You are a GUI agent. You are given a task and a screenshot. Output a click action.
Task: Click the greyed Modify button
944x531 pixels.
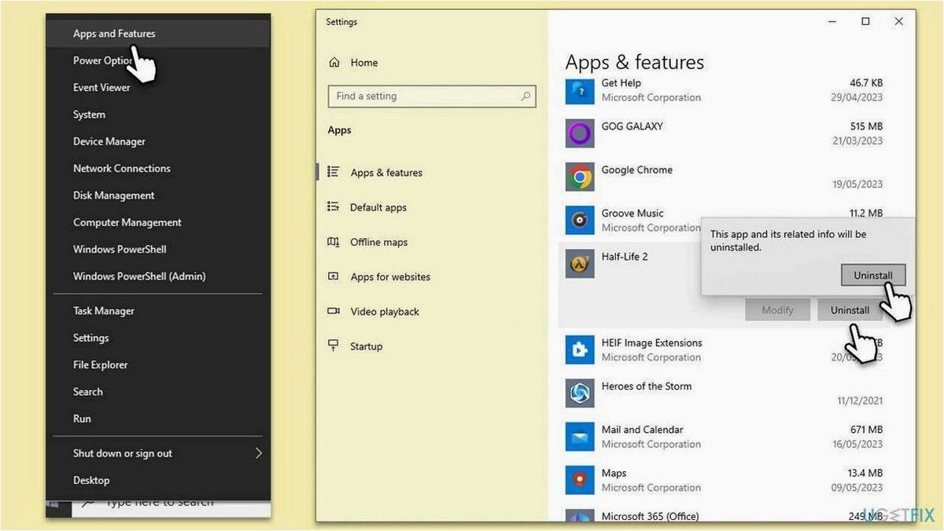click(x=777, y=310)
